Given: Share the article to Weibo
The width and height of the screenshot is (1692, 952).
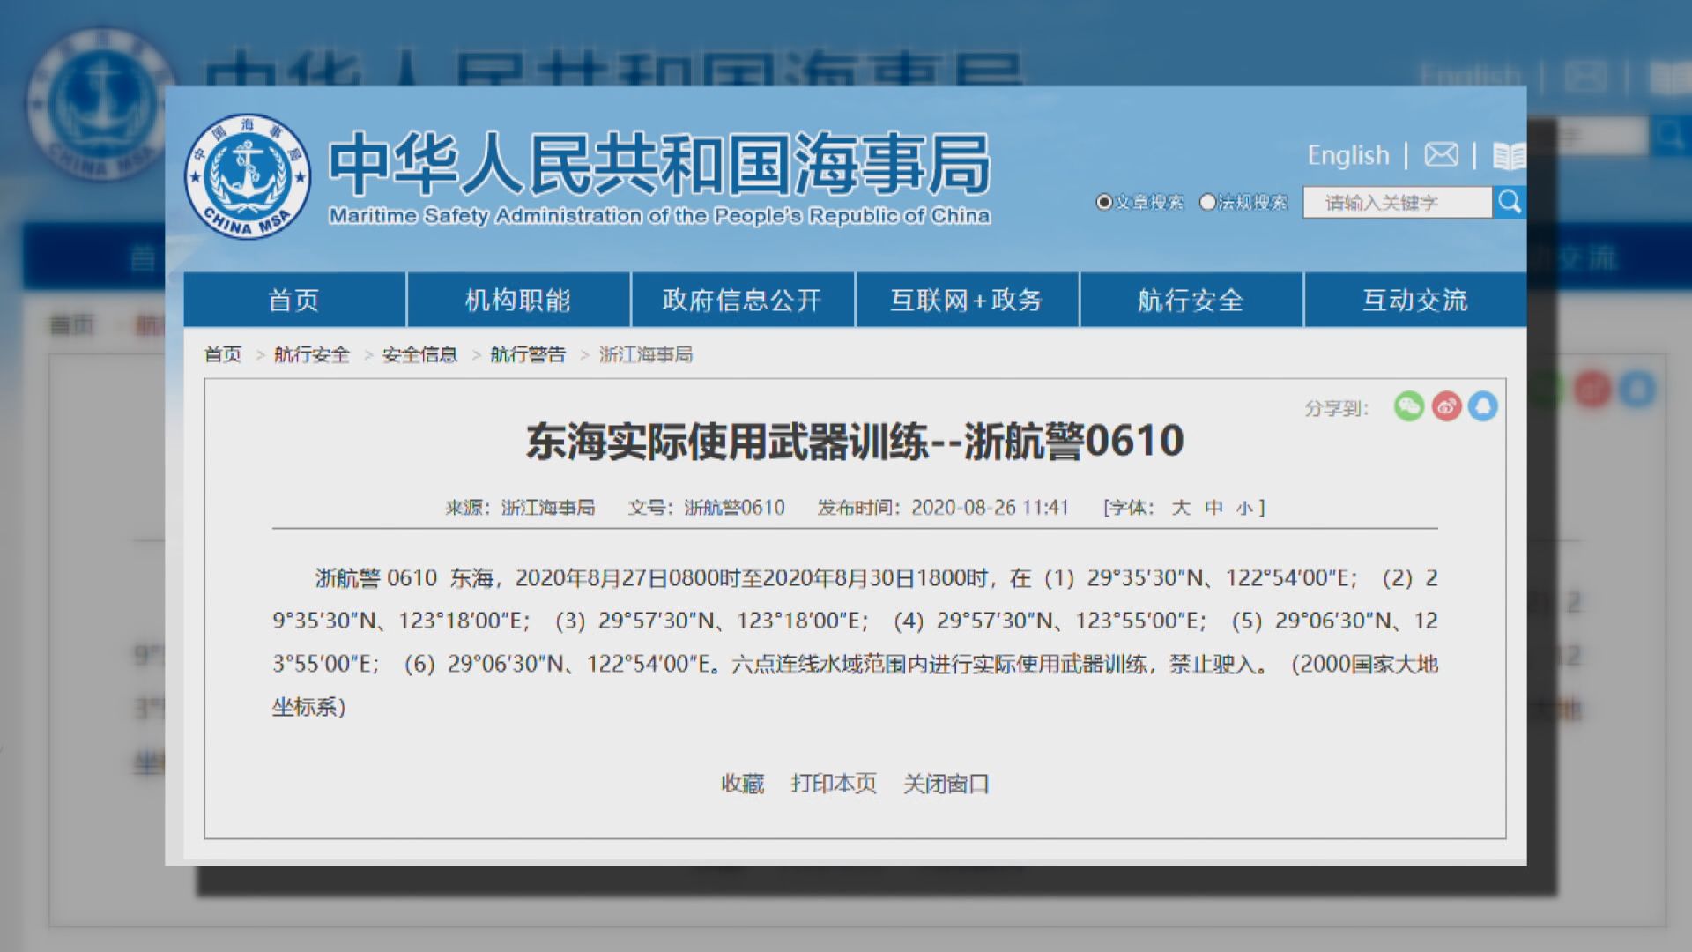Looking at the screenshot, I should pos(1446,407).
